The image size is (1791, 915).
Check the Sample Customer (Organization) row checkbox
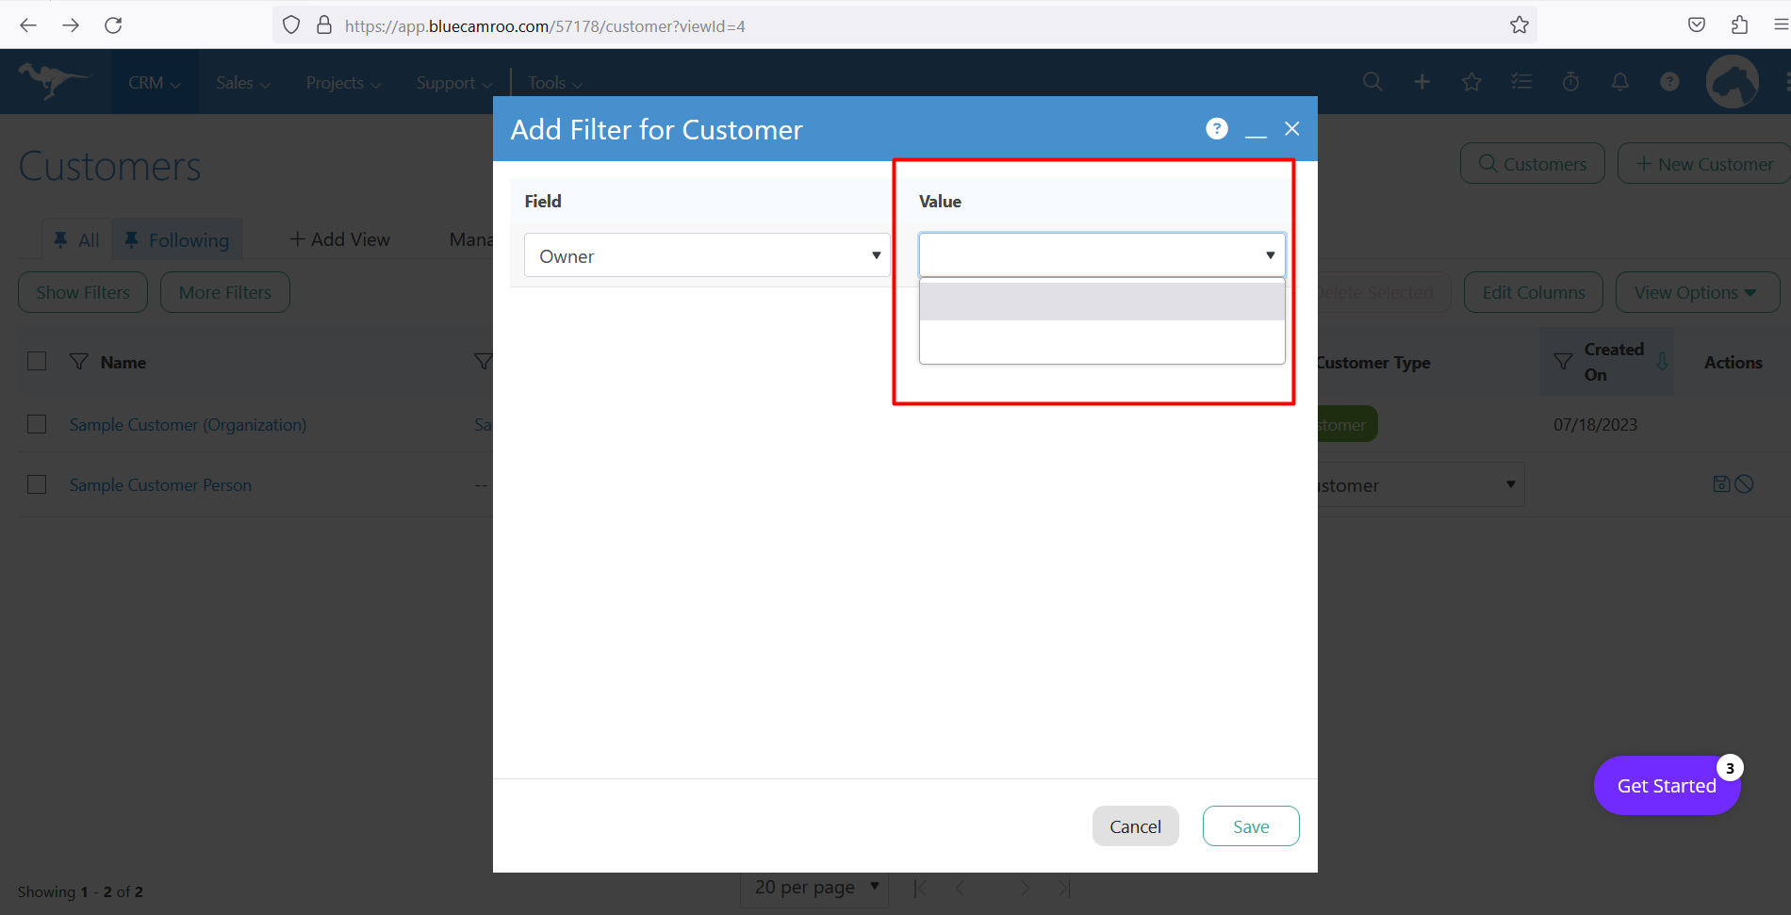(37, 424)
